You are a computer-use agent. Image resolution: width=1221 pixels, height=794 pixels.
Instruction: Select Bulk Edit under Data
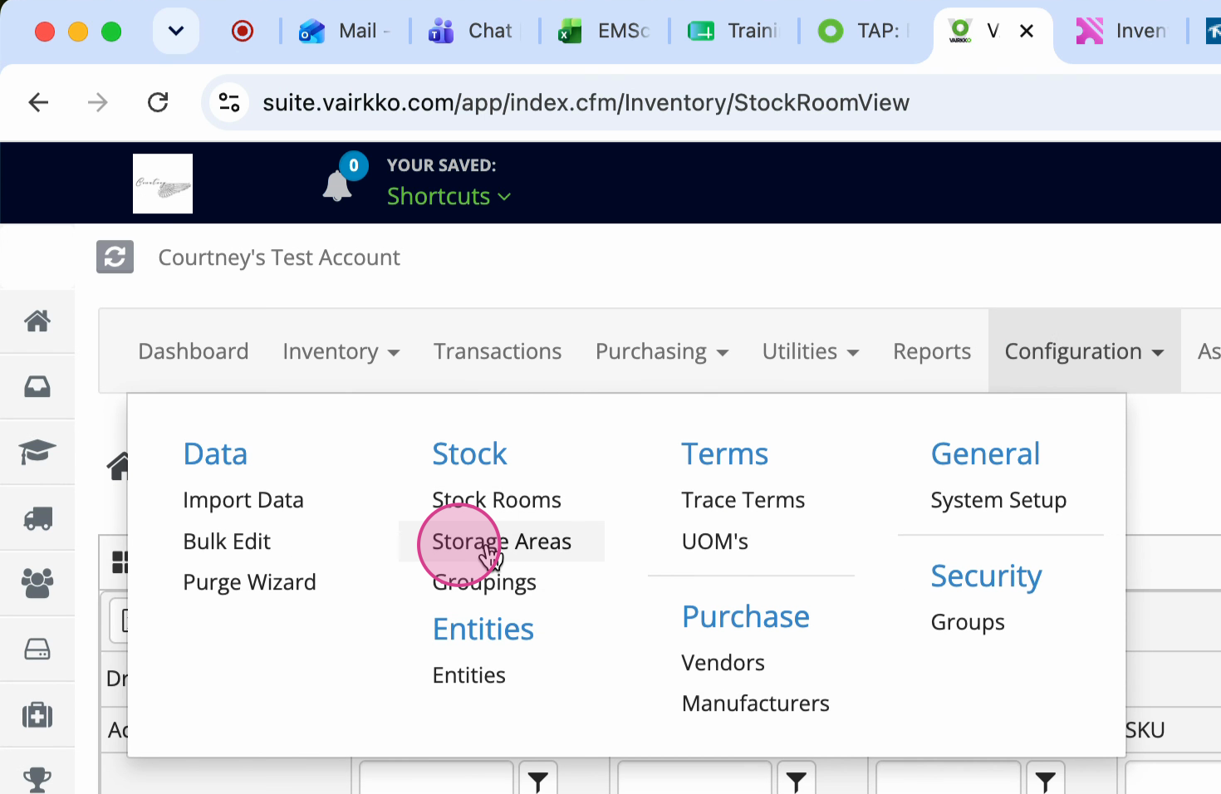(227, 542)
